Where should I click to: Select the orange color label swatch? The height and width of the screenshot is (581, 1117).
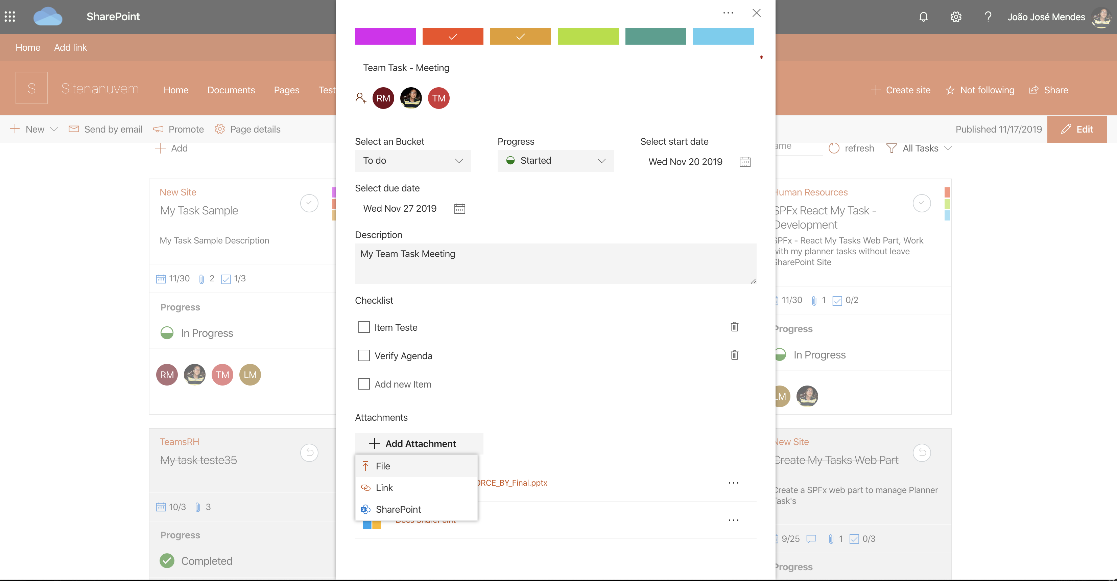pyautogui.click(x=520, y=36)
